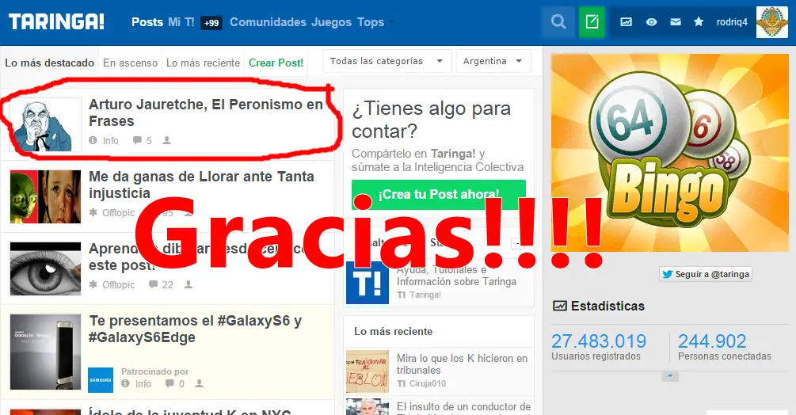This screenshot has width=796, height=415.
Task: Switch to En ascenso tab
Action: (x=131, y=63)
